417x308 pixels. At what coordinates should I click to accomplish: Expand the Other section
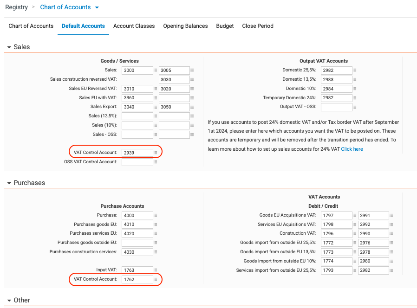pos(9,301)
